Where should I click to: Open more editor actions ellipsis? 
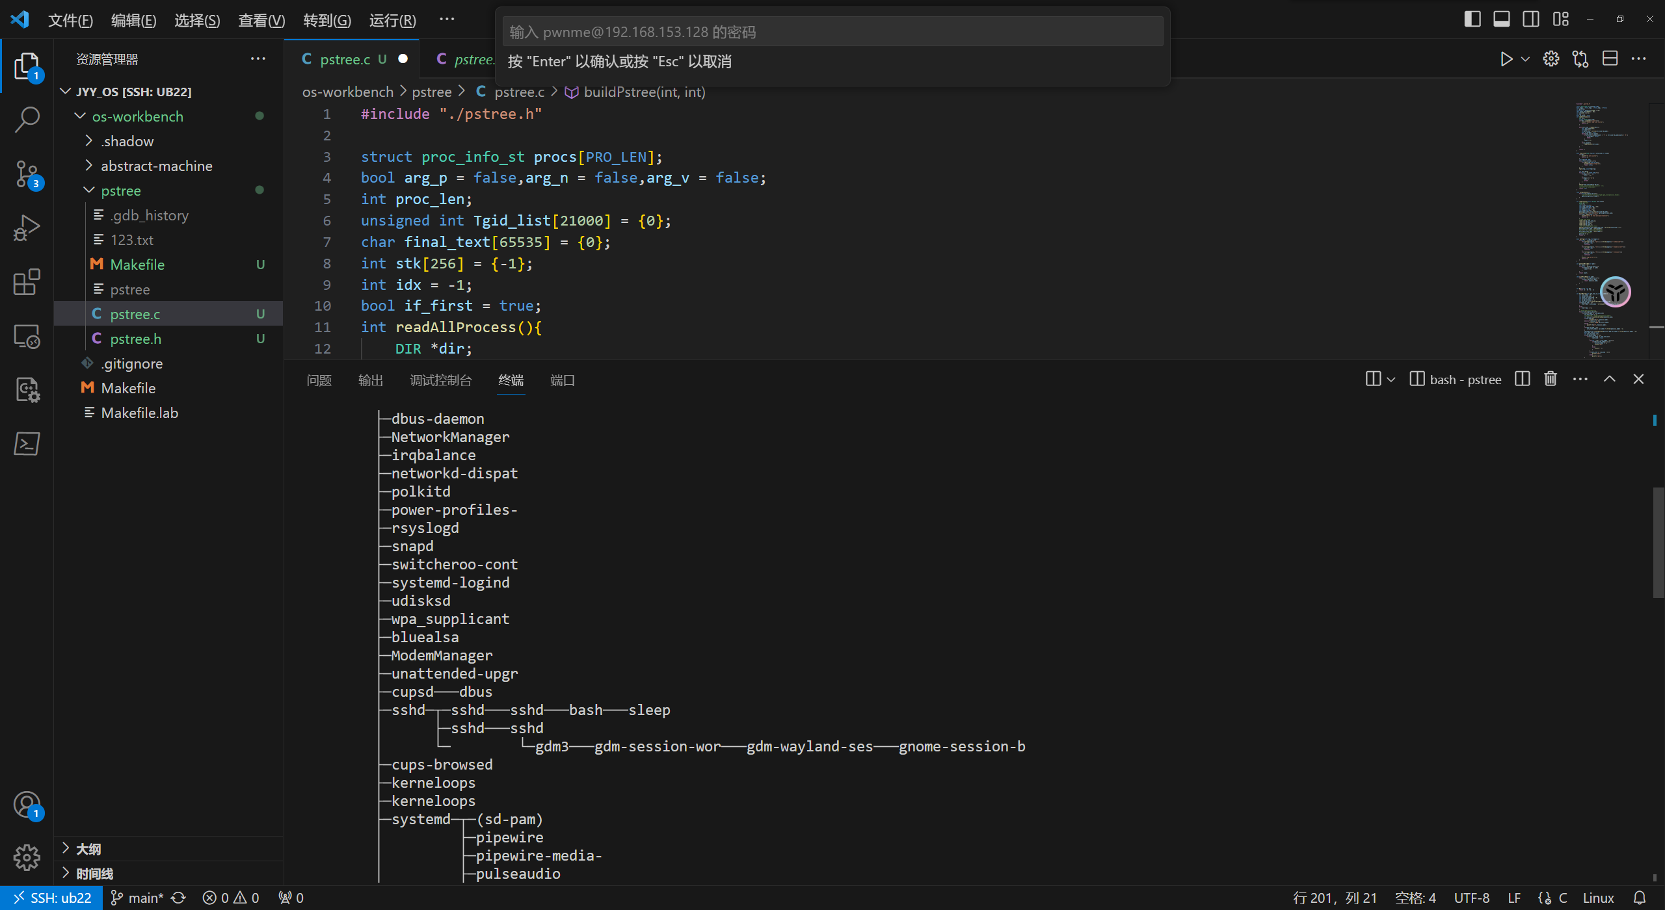(x=1639, y=59)
